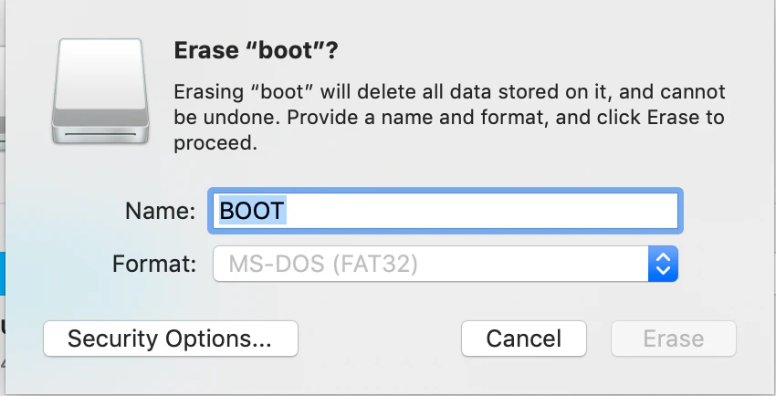Click the blue Format popup arrows
Screen dimensions: 776x396
coord(663,264)
